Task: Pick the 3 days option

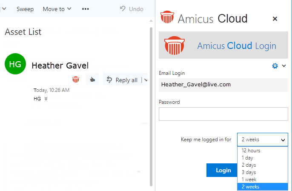Action: (262, 172)
